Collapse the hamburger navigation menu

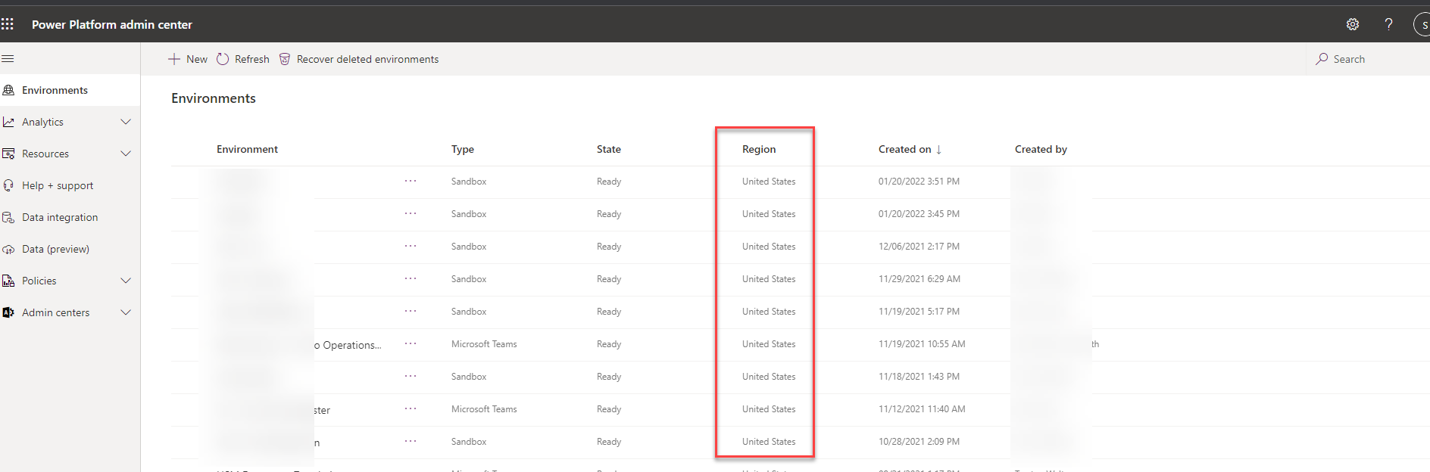tap(8, 59)
